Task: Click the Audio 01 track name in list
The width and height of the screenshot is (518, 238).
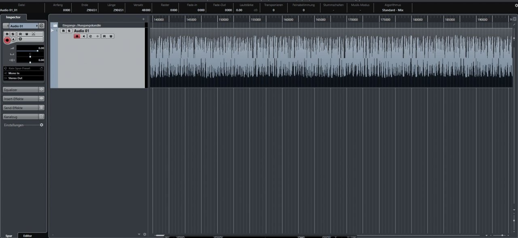Action: (x=81, y=31)
